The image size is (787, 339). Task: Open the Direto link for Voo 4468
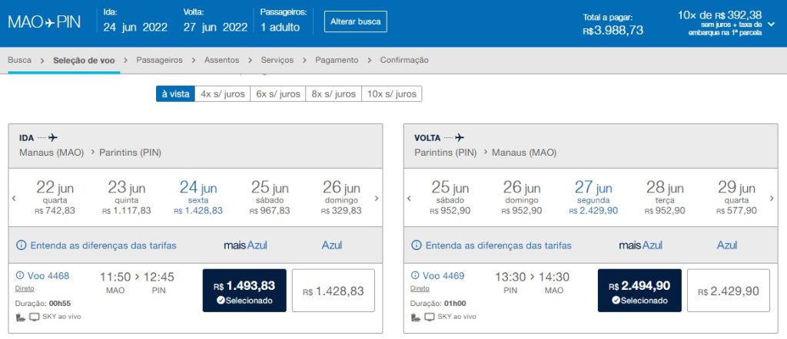pos(24,289)
